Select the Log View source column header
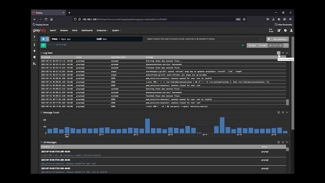Viewport: 325px width, 183px height. [79, 57]
